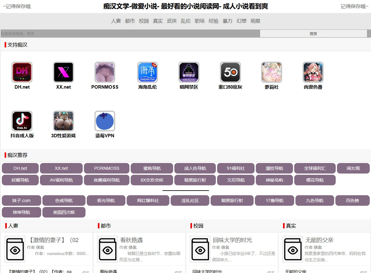371x273 pixels.
Task: Open the 萝莉社 app icon
Action: [271, 72]
